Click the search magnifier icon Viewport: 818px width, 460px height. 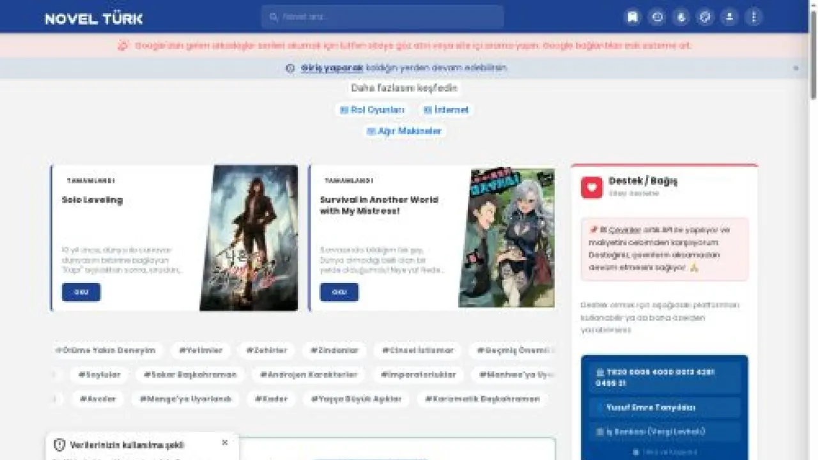click(x=274, y=17)
